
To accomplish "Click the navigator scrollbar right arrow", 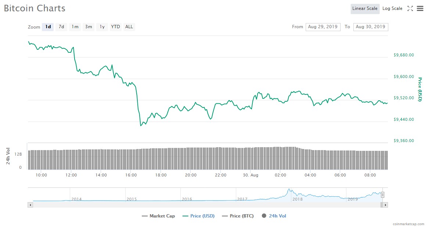I will point(385,205).
